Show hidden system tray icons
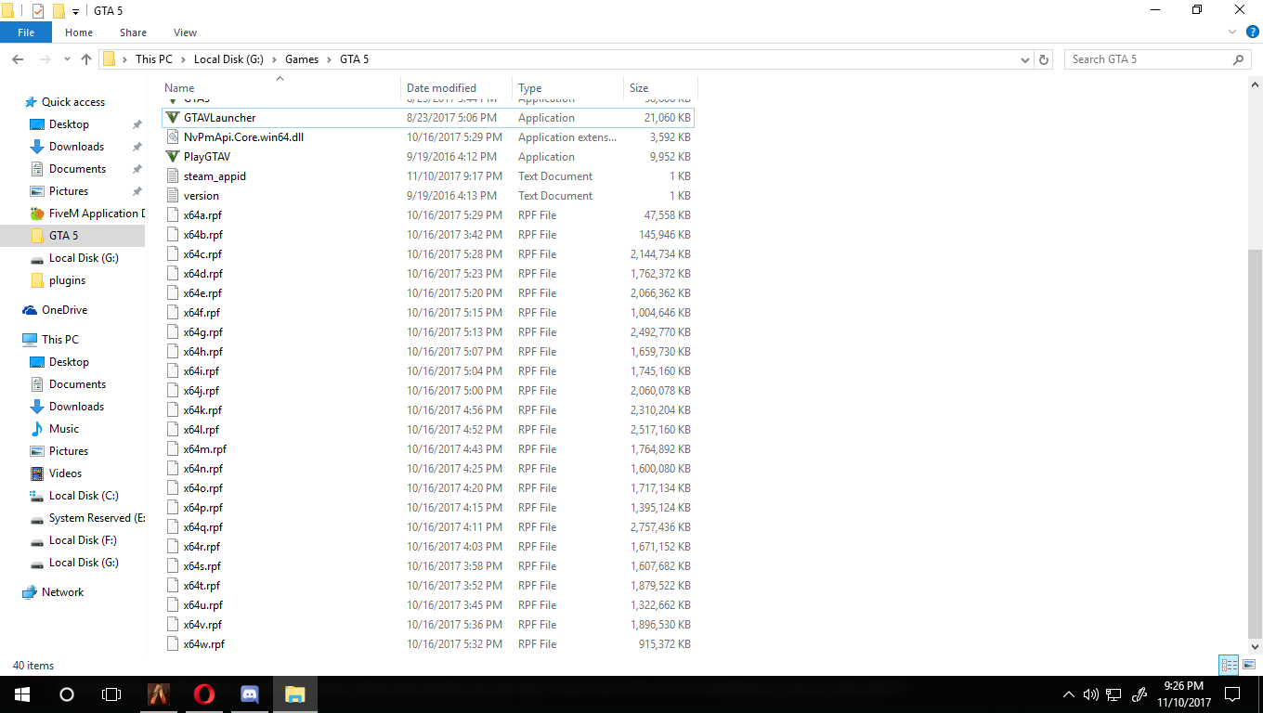1263x713 pixels. click(x=1068, y=694)
